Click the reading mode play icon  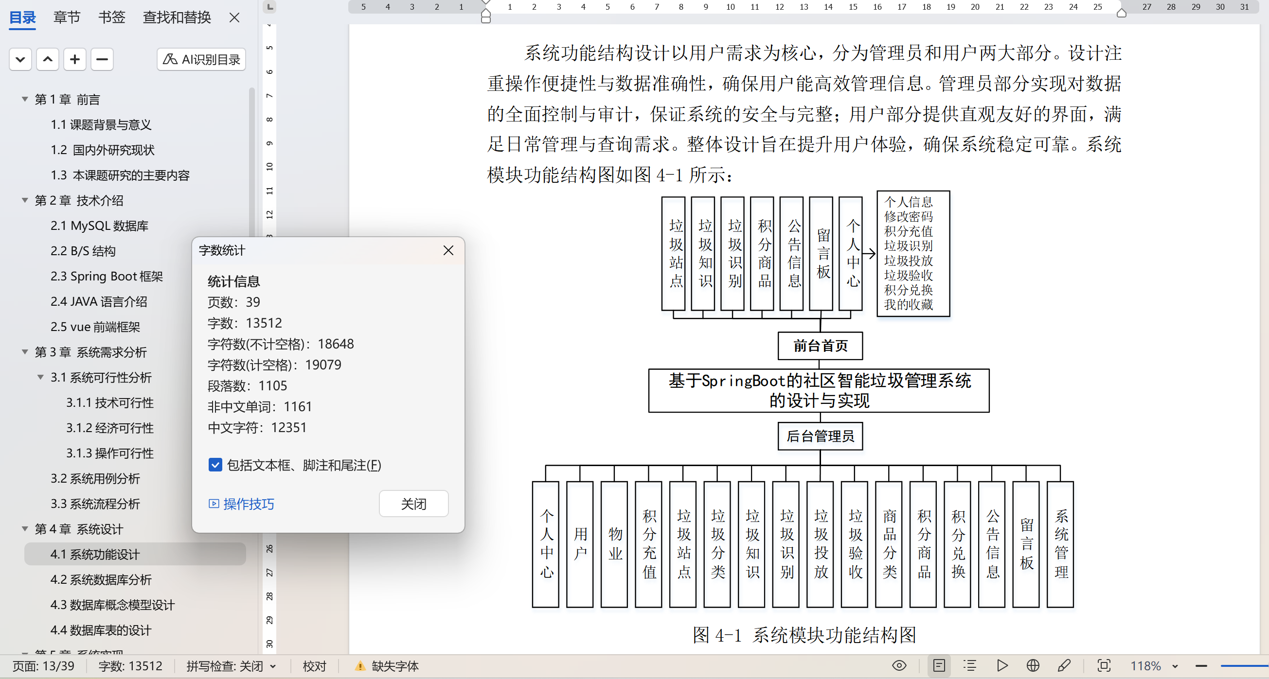pyautogui.click(x=1002, y=666)
